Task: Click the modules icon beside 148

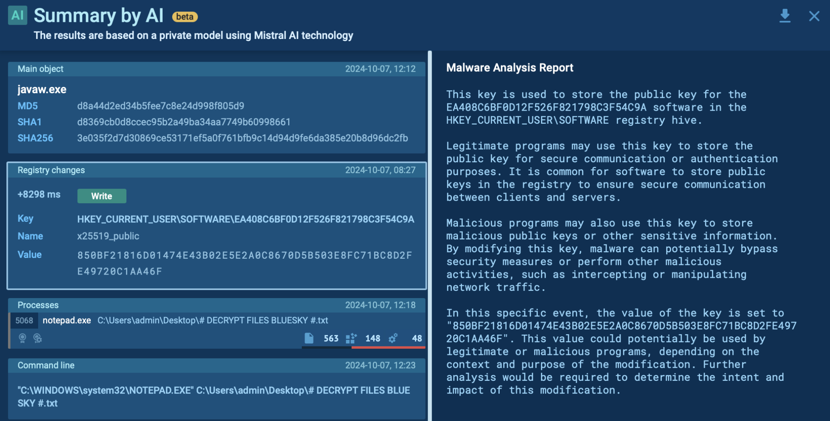Action: pyautogui.click(x=351, y=338)
